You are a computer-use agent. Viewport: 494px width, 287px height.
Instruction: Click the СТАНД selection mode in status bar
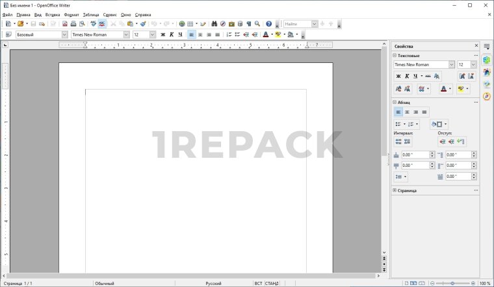pos(272,283)
